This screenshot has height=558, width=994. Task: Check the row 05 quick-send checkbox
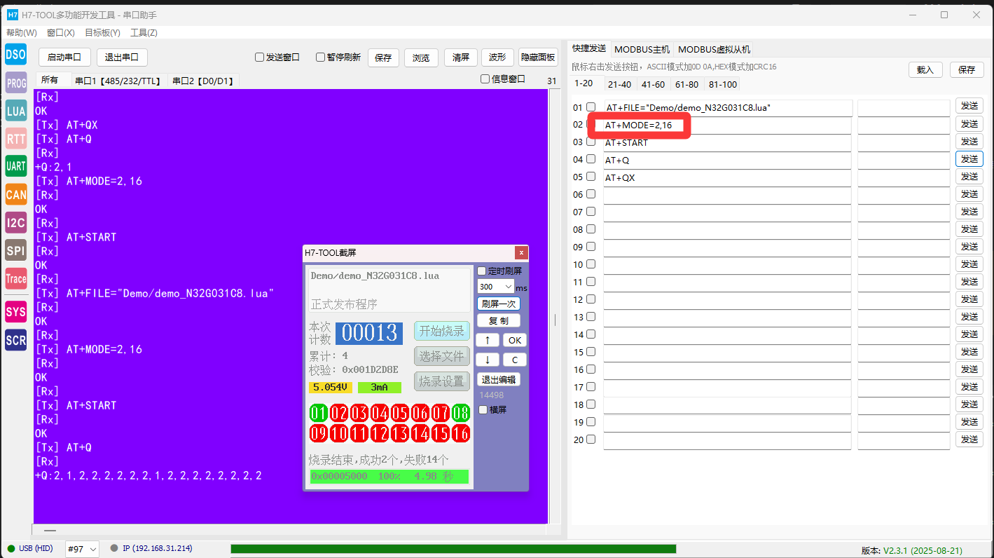tap(591, 177)
